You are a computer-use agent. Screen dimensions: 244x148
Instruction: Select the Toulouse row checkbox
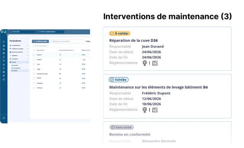coord(34,88)
